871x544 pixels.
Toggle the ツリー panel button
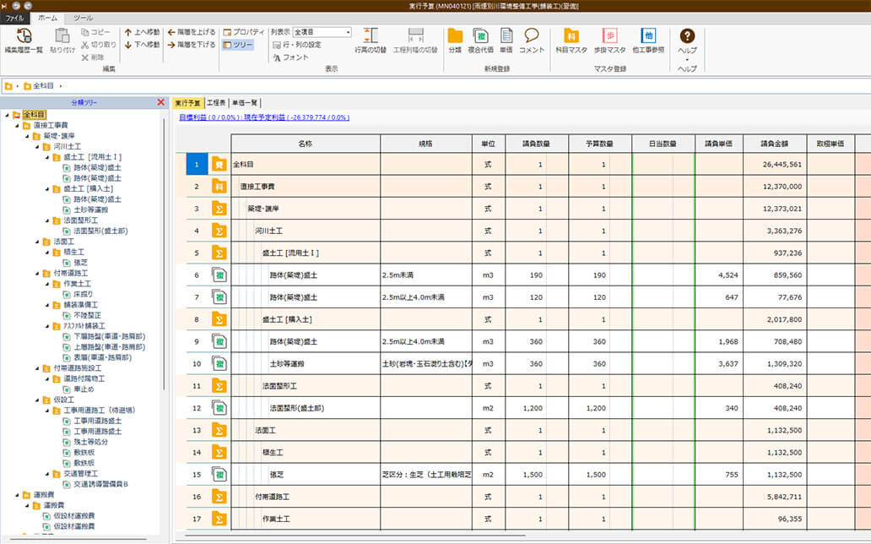coord(237,45)
